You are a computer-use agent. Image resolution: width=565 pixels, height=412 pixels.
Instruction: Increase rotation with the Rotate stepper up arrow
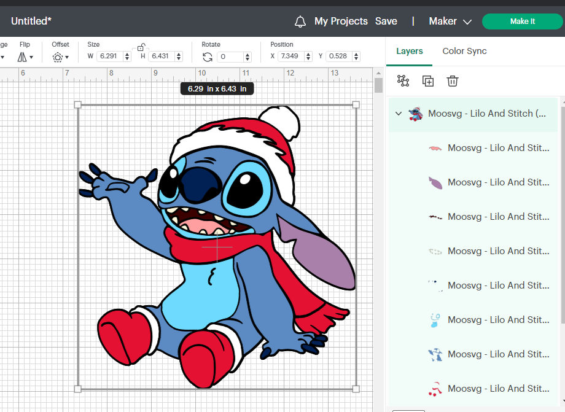tap(247, 55)
